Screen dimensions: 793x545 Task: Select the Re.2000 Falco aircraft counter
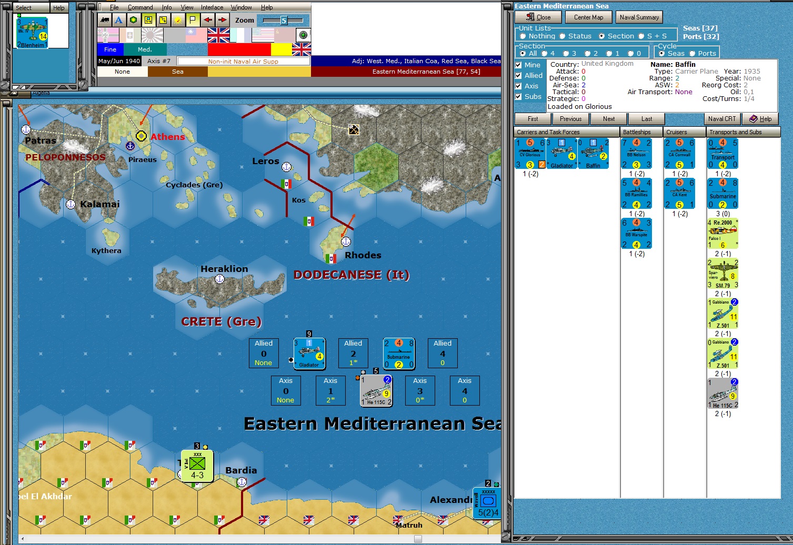pos(722,234)
